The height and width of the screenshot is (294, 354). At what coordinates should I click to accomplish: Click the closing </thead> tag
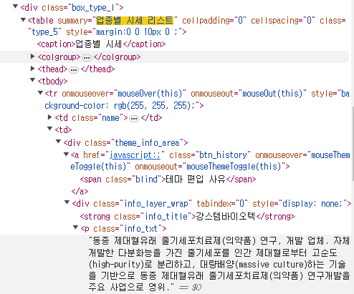tap(97, 69)
